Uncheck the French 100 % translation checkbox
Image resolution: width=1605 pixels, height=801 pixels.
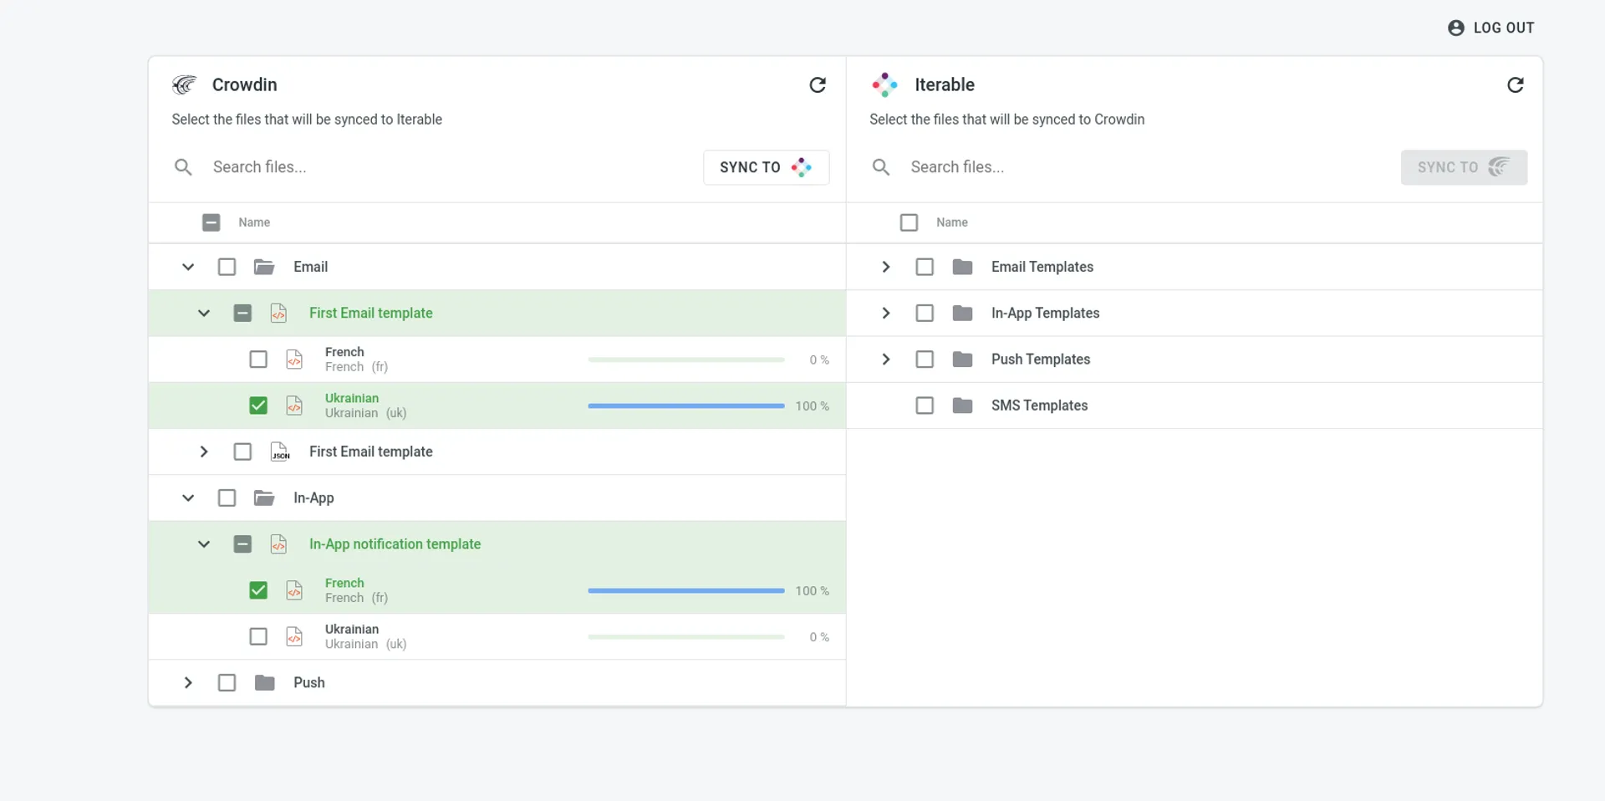(258, 590)
